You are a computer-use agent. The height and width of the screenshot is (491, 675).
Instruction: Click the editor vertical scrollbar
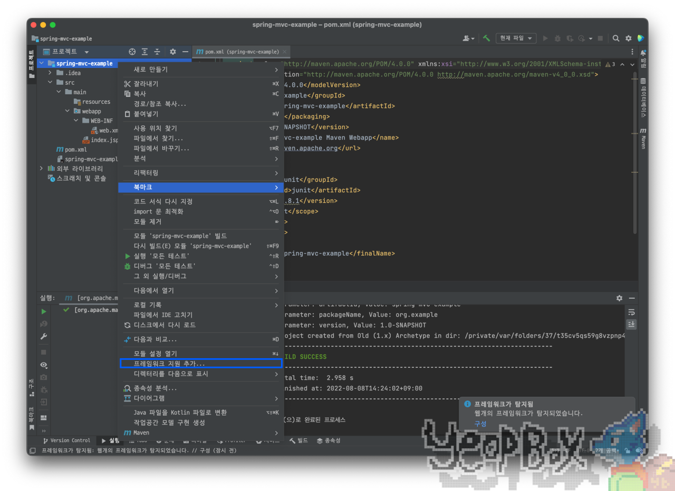[x=635, y=153]
